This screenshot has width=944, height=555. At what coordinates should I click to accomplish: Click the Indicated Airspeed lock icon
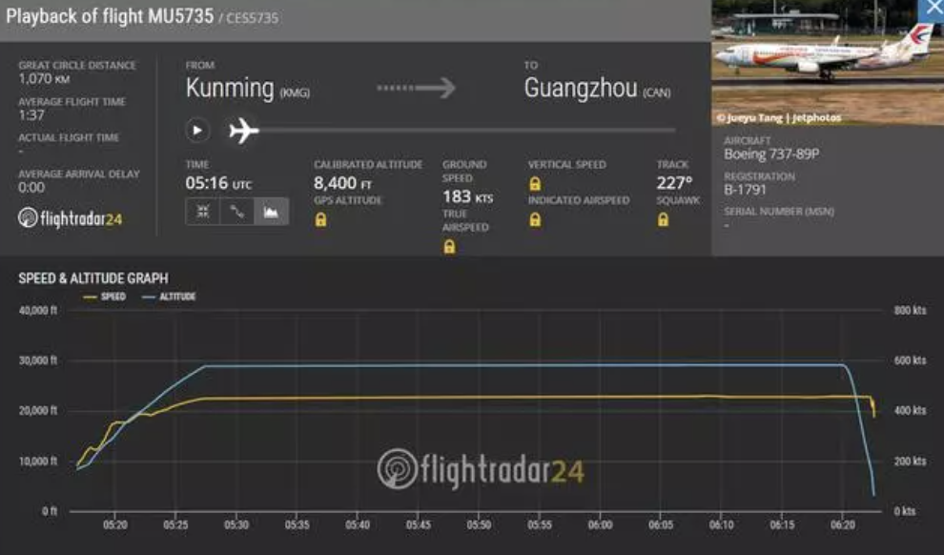(535, 219)
